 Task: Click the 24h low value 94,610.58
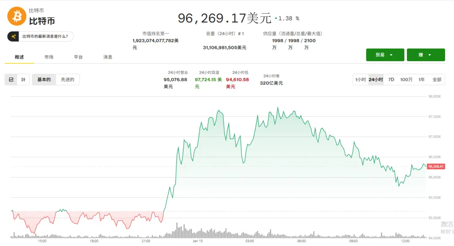click(x=238, y=80)
